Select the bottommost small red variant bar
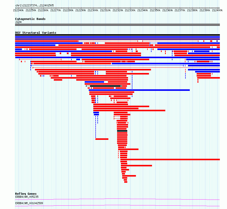 126,182
